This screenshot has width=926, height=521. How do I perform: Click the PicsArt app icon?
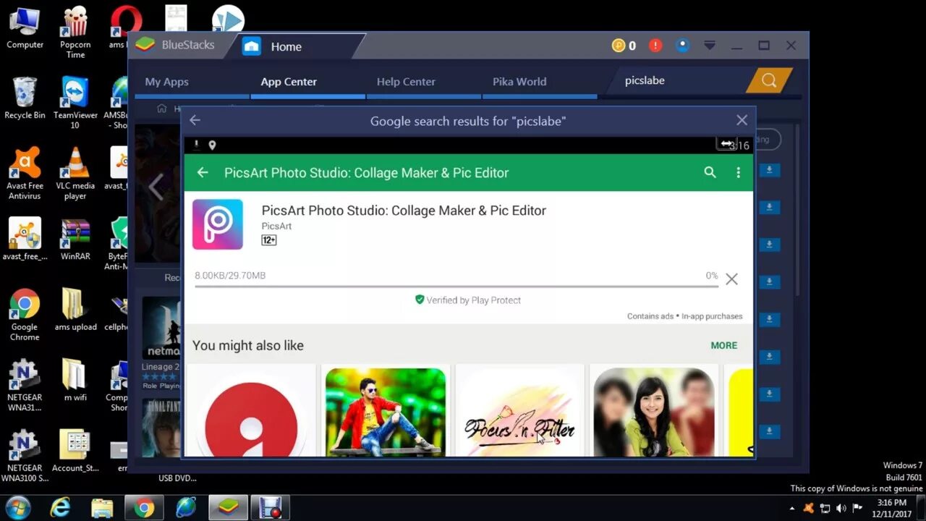click(x=218, y=224)
